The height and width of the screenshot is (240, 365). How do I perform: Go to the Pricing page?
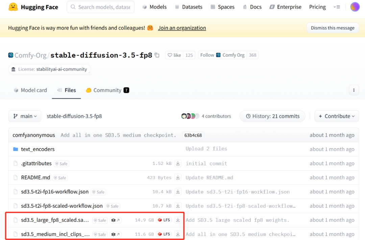(317, 7)
